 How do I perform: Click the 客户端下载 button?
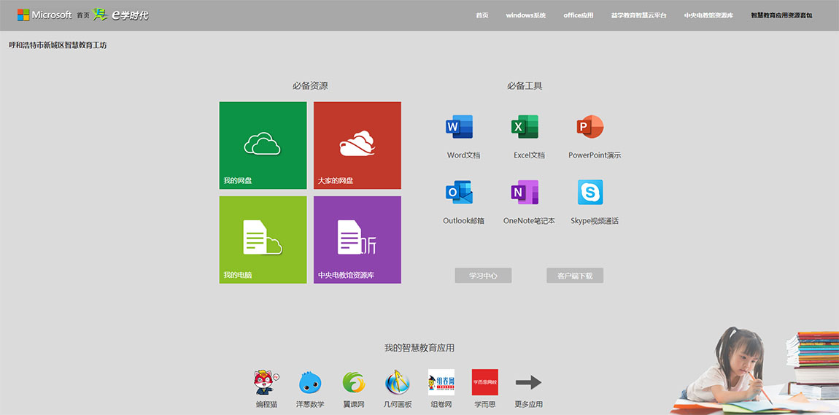tap(575, 276)
